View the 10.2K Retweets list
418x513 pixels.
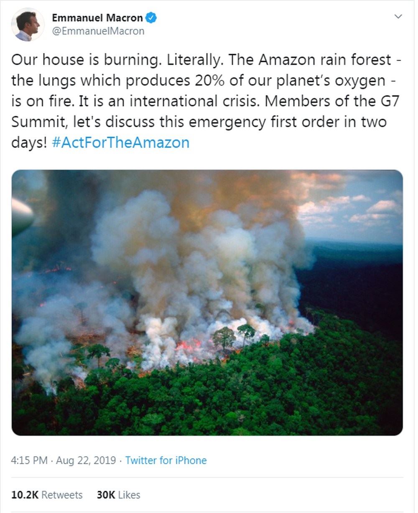(47, 495)
